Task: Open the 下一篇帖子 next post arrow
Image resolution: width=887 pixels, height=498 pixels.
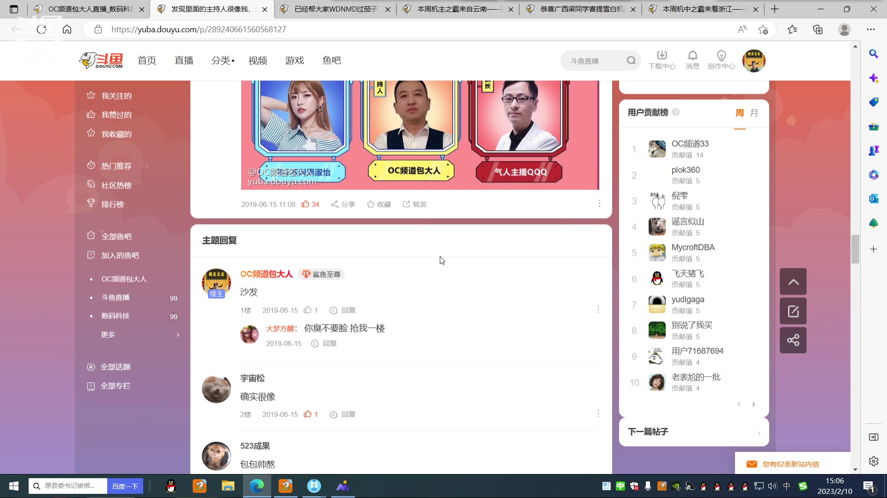Action: click(x=759, y=433)
